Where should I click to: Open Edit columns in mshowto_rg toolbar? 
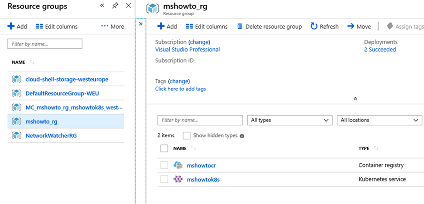click(x=207, y=26)
